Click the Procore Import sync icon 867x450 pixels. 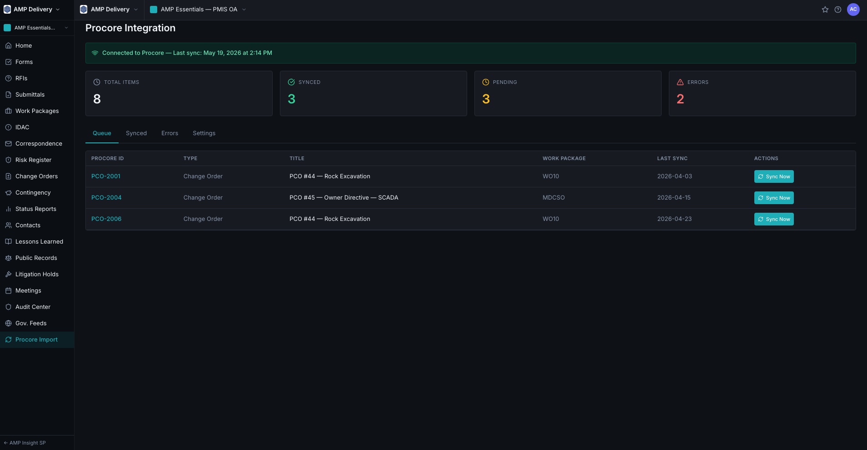click(8, 340)
